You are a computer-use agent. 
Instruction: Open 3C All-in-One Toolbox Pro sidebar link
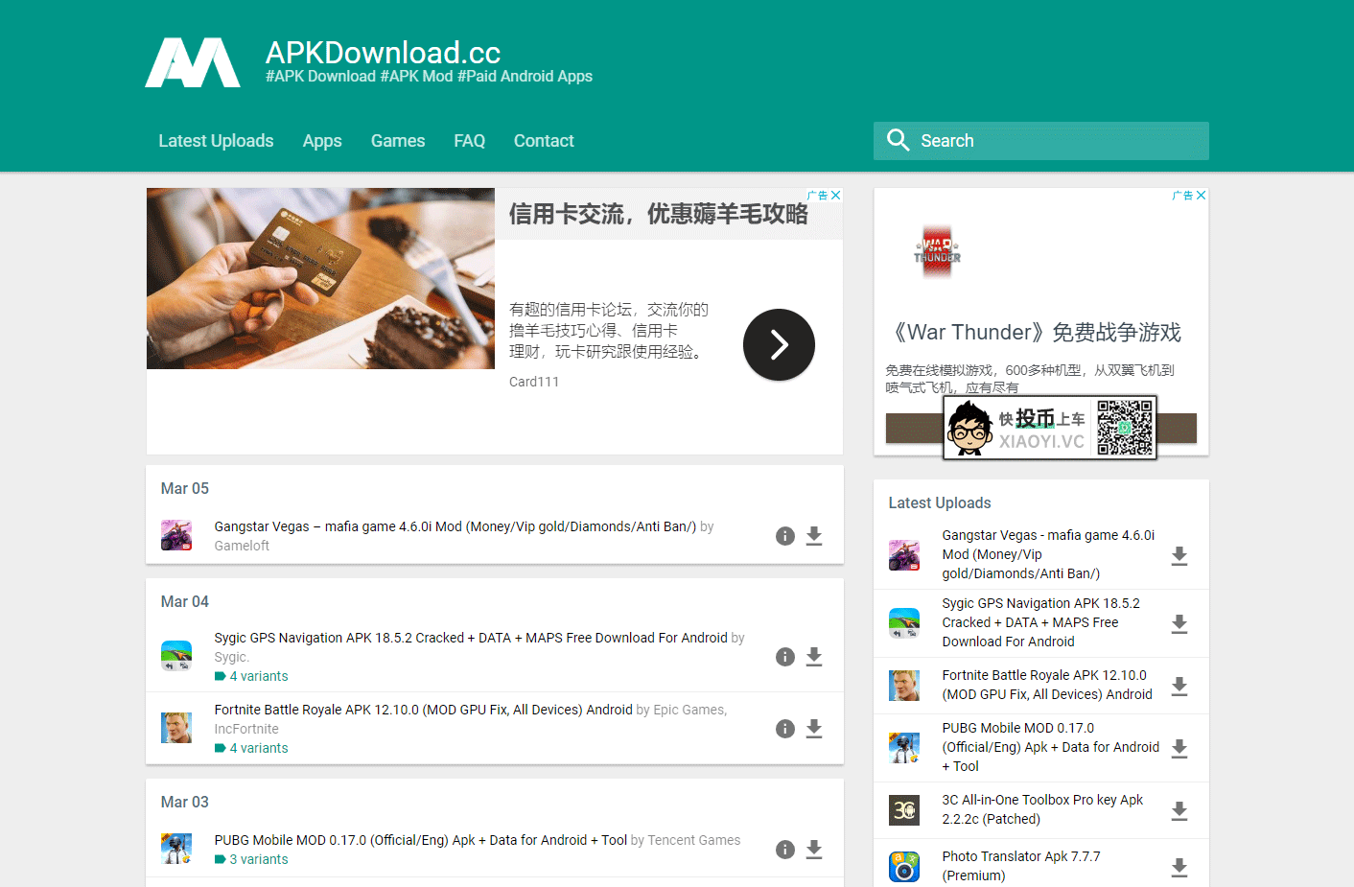coord(1042,809)
